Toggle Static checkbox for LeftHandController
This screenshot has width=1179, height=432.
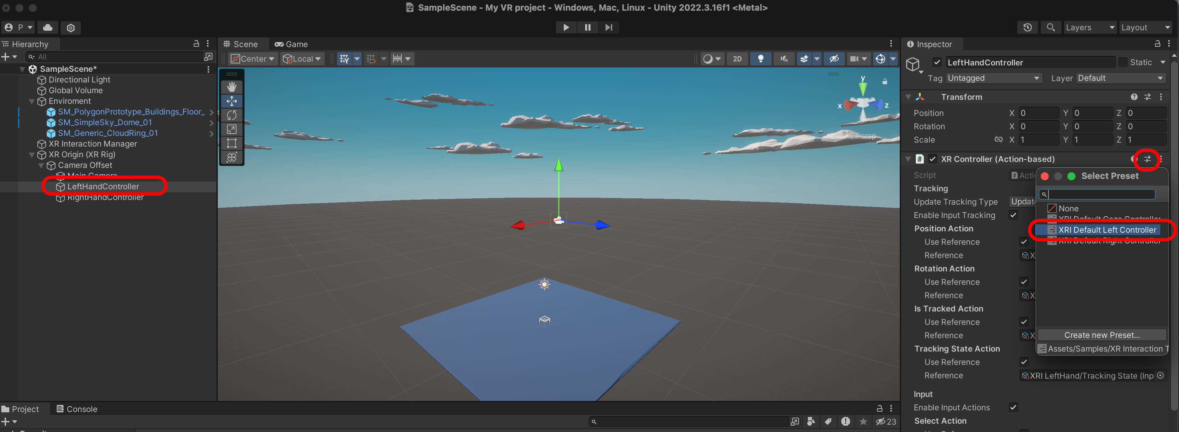click(1123, 62)
